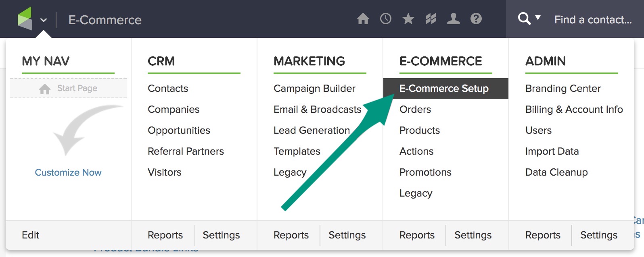Click the Infusionsoft green logo icon

tap(25, 19)
